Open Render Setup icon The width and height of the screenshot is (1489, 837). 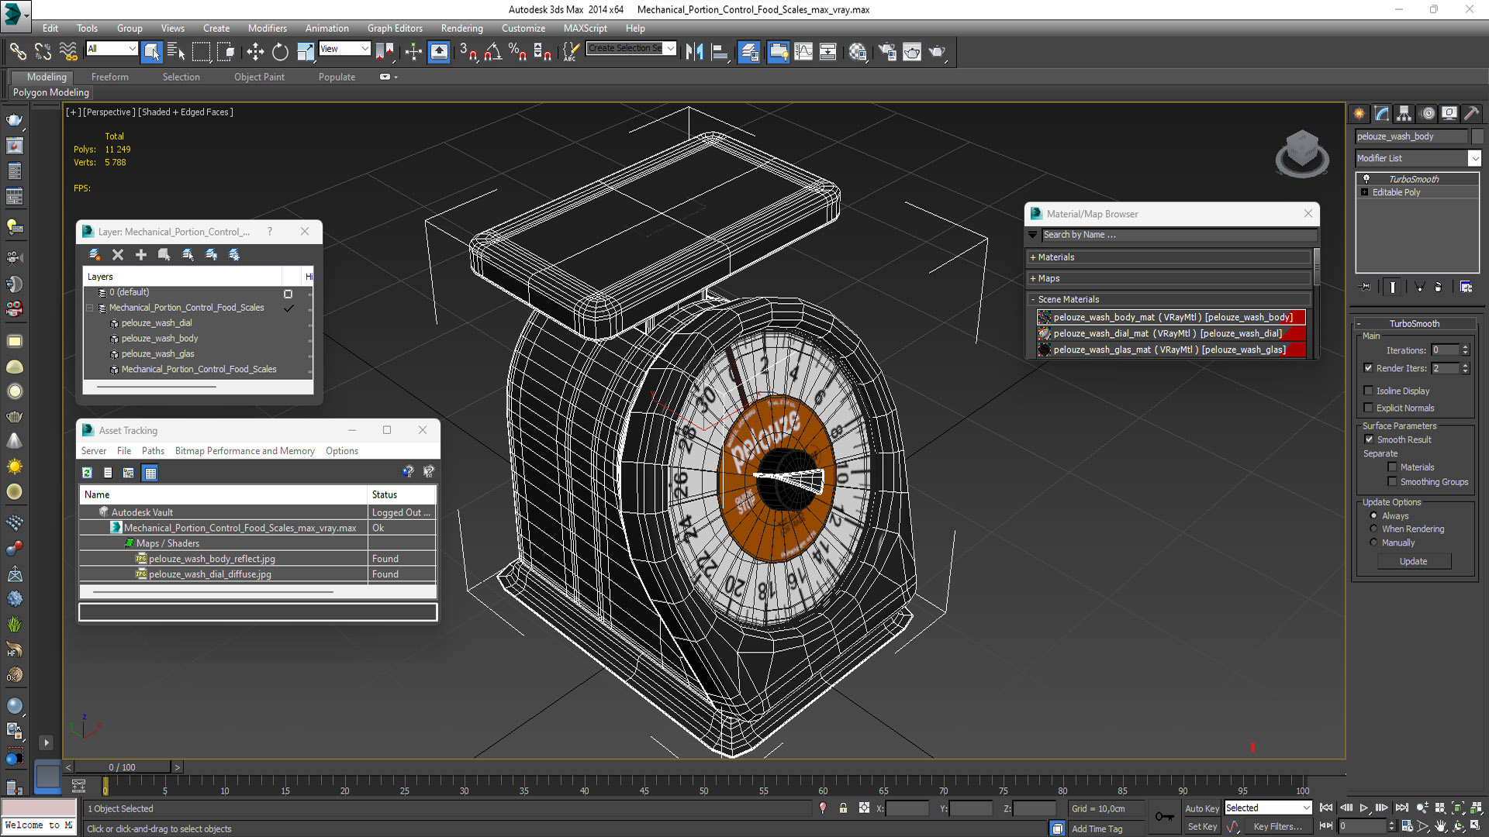[x=886, y=52]
